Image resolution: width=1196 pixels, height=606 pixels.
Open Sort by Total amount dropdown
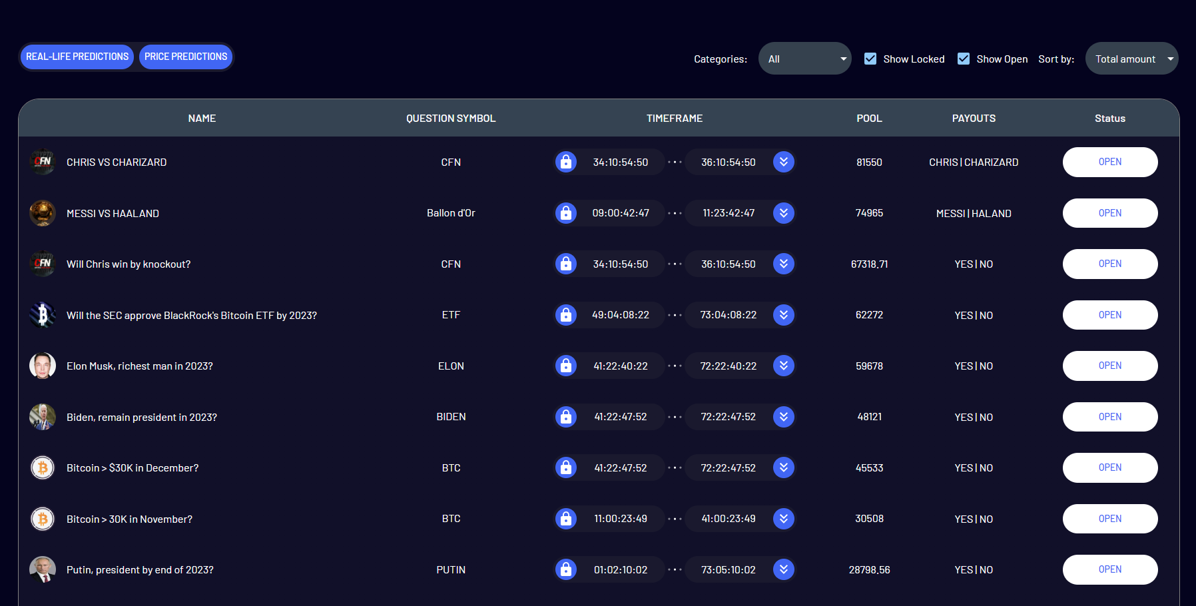tap(1132, 59)
